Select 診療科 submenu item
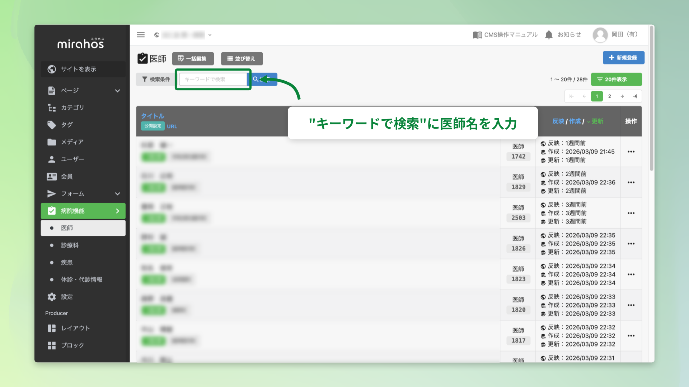The image size is (689, 387). 83,245
